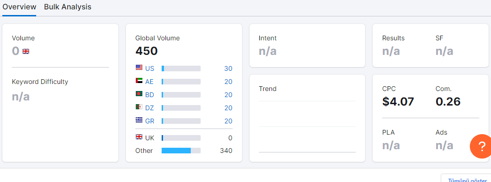The height and width of the screenshot is (182, 491).
Task: Click the Other volume progress bar
Action: click(181, 151)
